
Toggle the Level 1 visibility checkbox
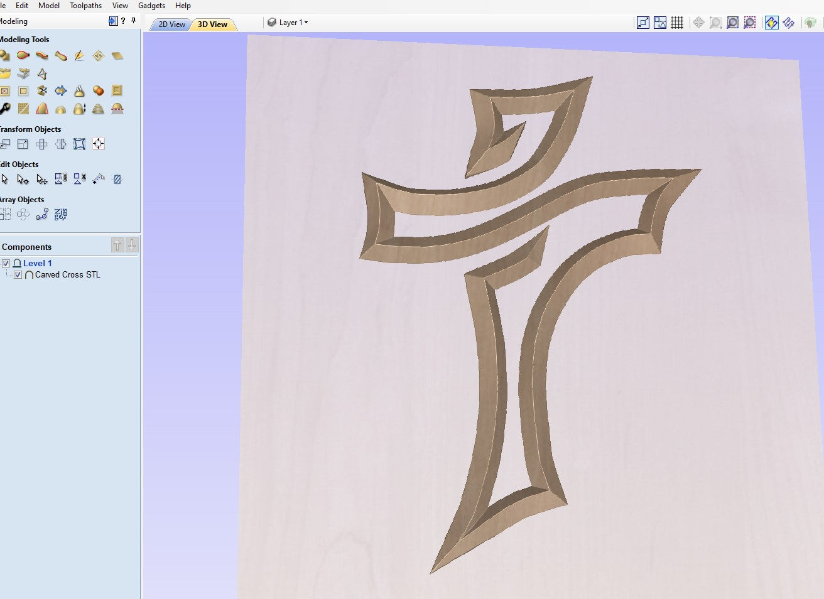6,263
